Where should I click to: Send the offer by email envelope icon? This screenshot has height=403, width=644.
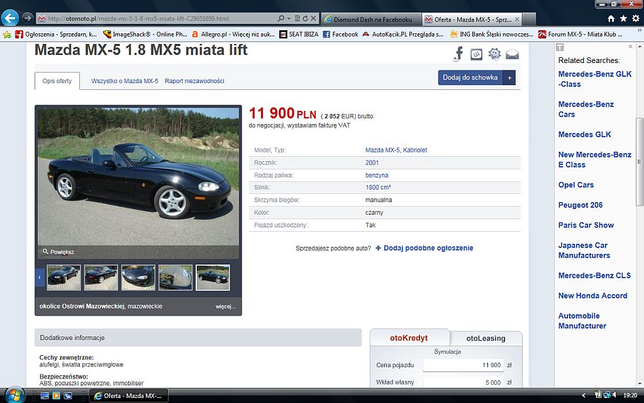pos(512,54)
